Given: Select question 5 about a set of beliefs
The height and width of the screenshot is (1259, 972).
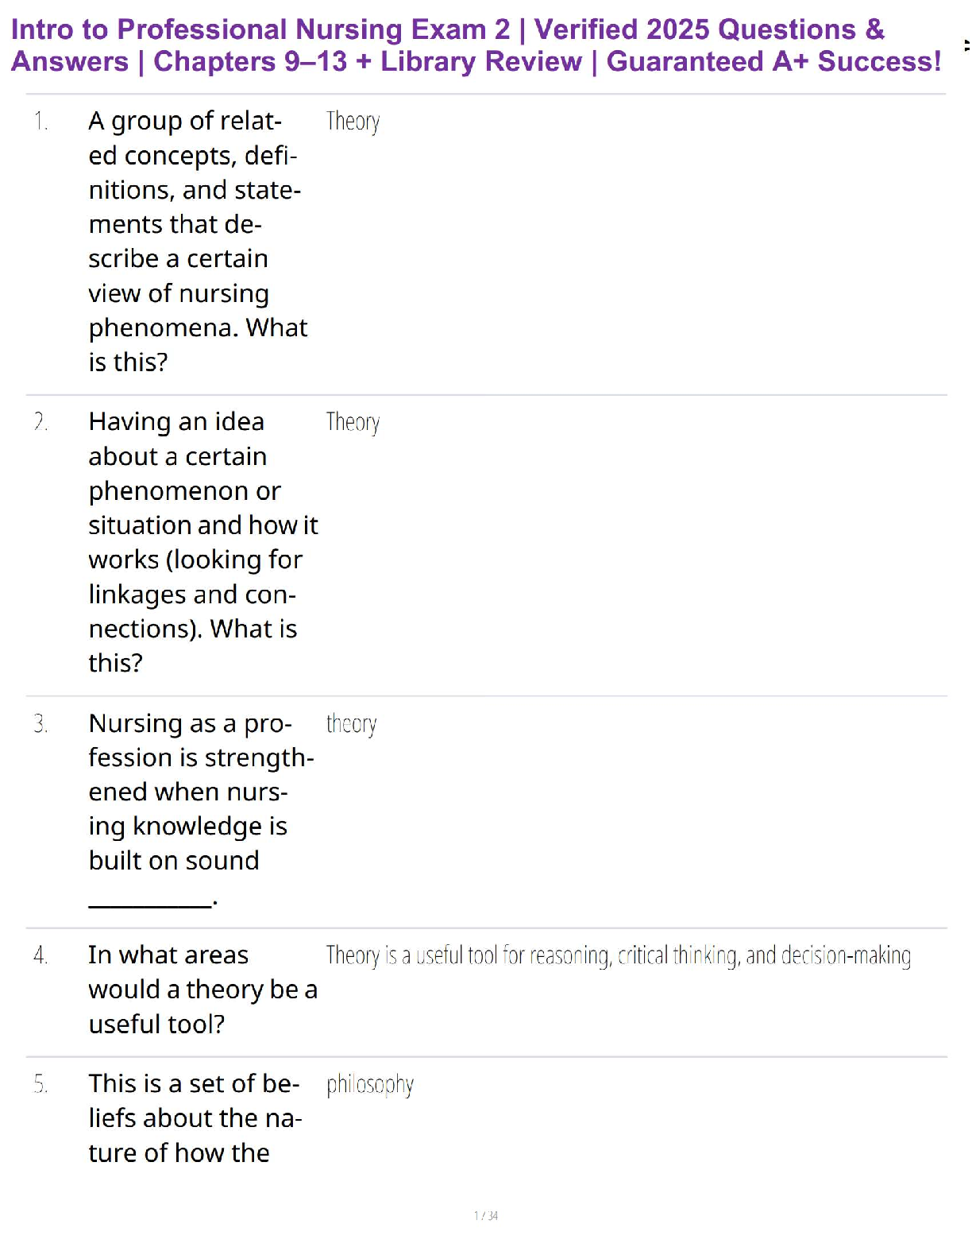Looking at the screenshot, I should [x=194, y=1118].
